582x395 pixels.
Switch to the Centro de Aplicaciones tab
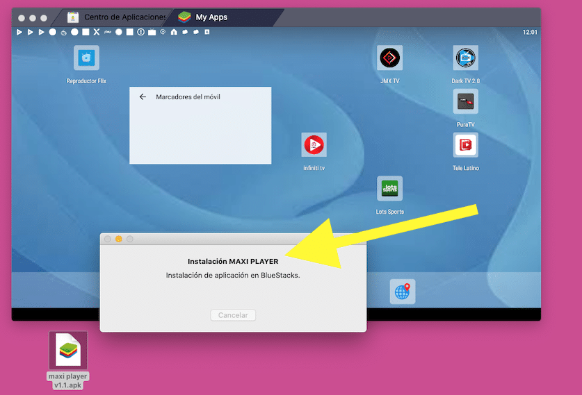[x=116, y=17]
